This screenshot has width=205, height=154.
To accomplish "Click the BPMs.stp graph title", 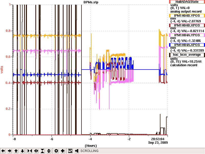I will click(91, 2).
